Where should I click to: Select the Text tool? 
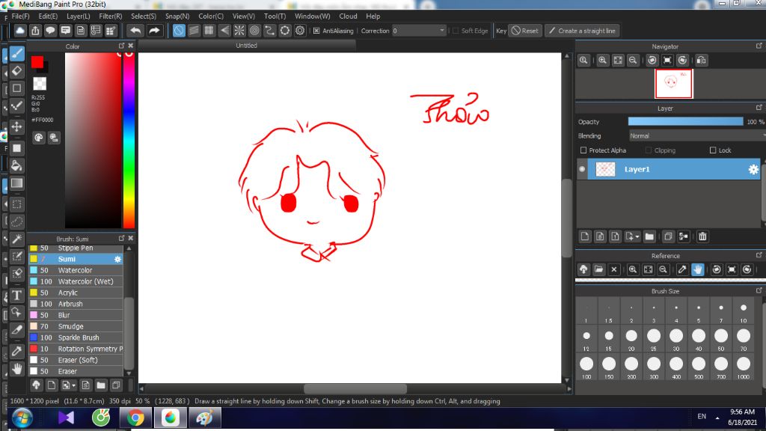tap(16, 295)
